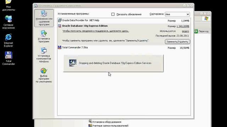
Task: Select Изменение или удаление программ sidebar icon
Action: pos(44,18)
